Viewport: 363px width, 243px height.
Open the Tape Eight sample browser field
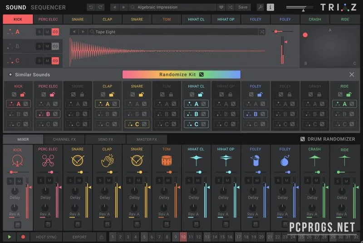[173, 32]
